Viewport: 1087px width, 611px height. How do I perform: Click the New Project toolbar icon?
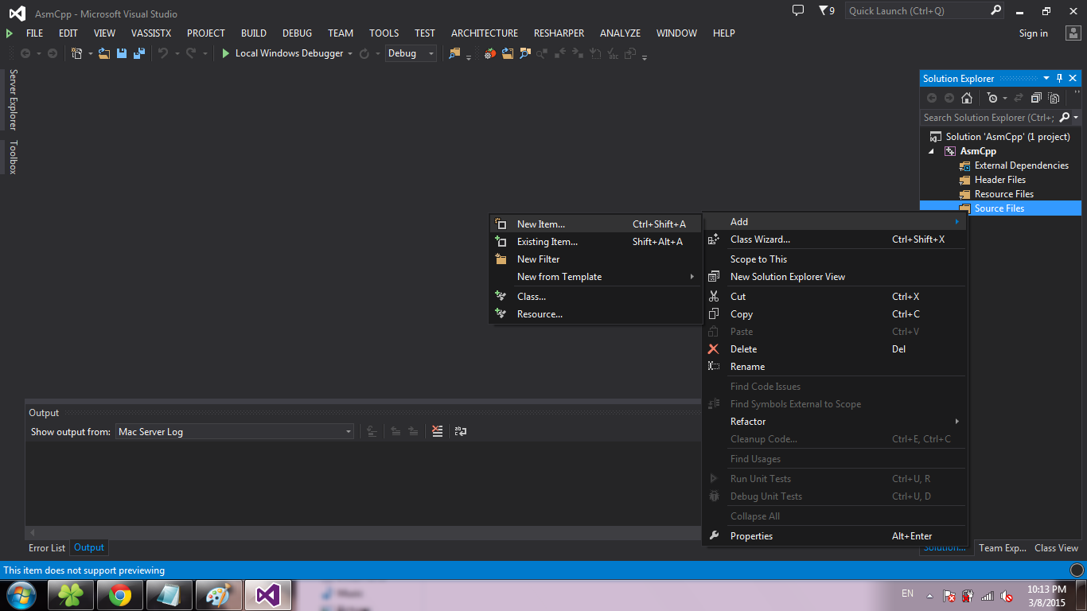click(77, 53)
